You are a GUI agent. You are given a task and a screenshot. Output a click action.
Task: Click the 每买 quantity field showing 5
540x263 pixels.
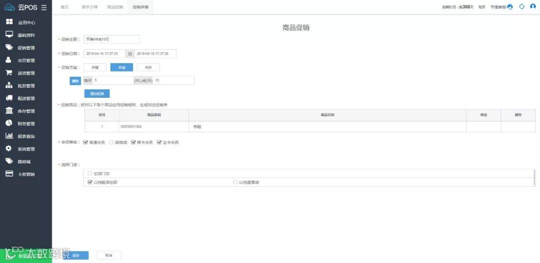pyautogui.click(x=112, y=80)
